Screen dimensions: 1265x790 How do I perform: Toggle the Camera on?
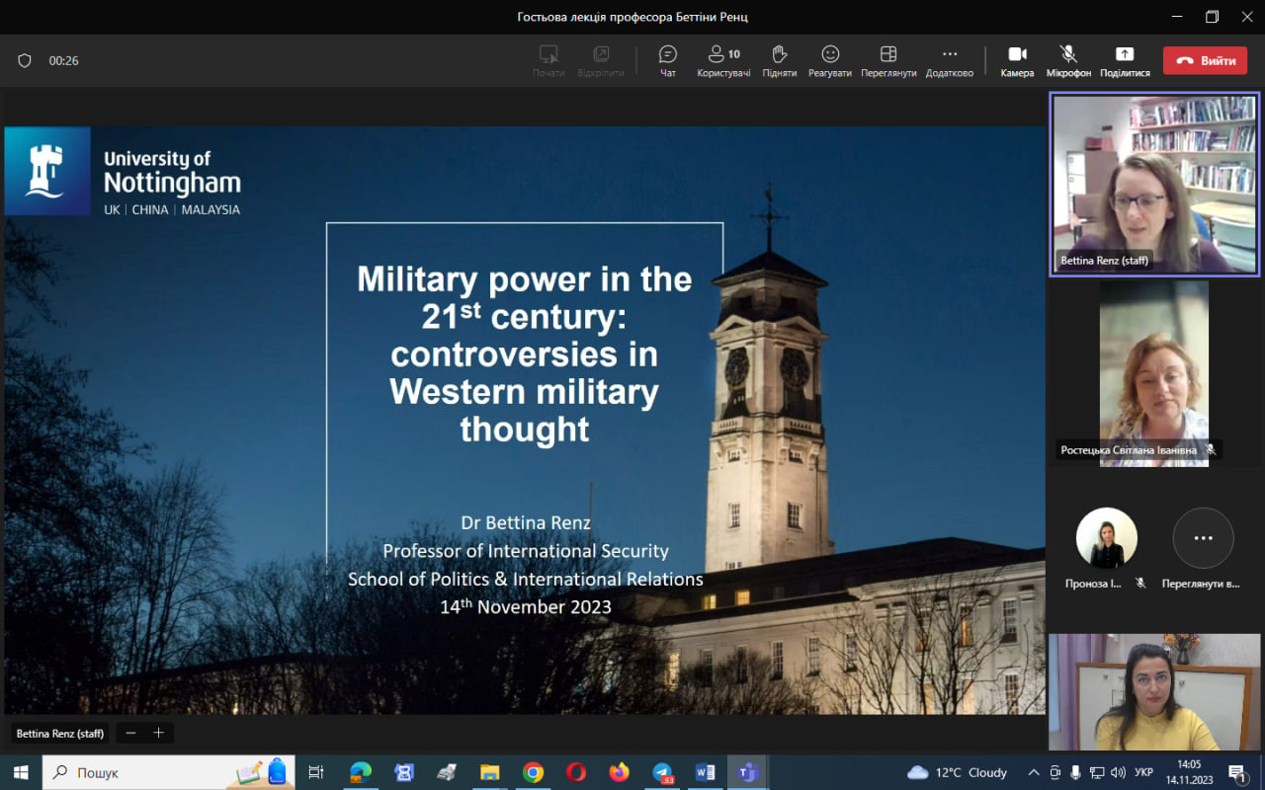pyautogui.click(x=1017, y=60)
